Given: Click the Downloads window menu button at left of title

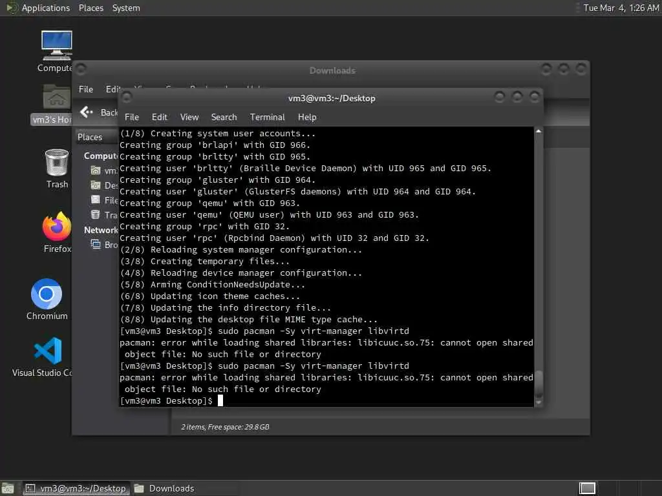Looking at the screenshot, I should pyautogui.click(x=81, y=68).
